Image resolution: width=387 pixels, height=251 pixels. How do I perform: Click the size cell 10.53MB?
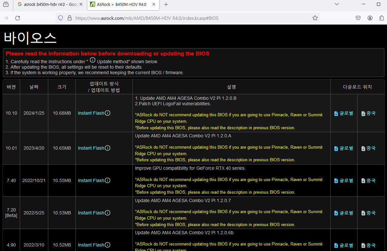click(x=62, y=213)
